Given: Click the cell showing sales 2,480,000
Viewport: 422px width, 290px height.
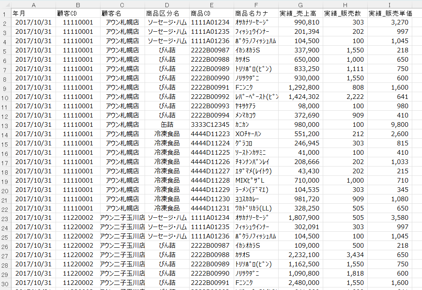Looking at the screenshot, I should point(300,283).
